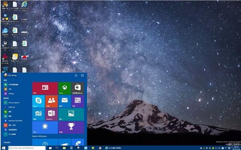Focus the Search the web and Windows box
Image resolution: width=241 pixels, height=150 pixels.
pos(27,148)
